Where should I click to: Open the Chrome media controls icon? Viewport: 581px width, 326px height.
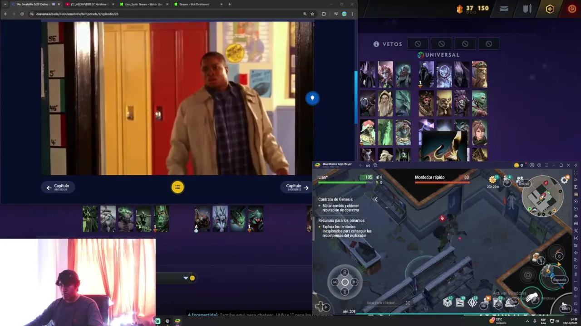tap(336, 14)
